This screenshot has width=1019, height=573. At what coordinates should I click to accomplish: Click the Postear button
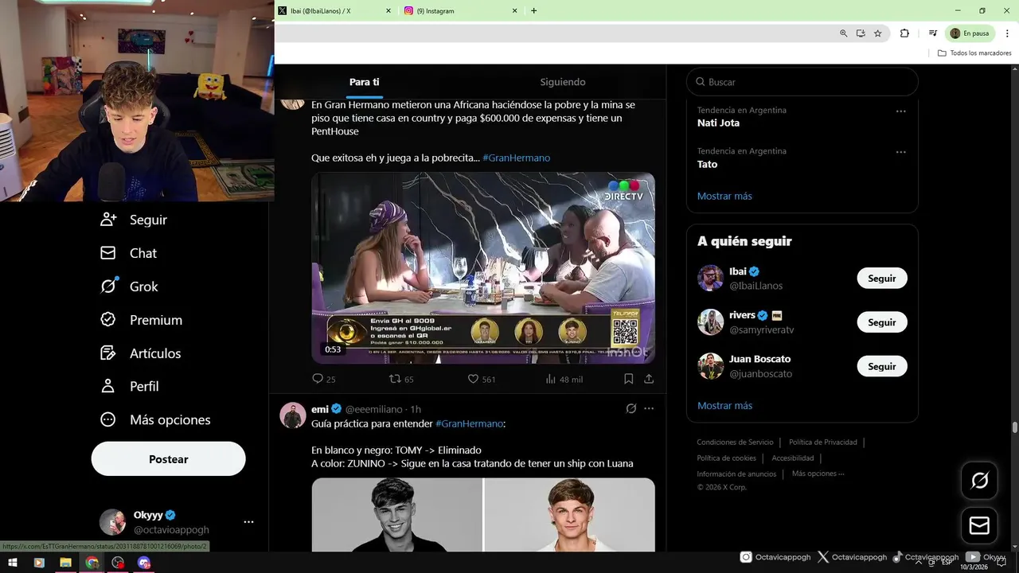pos(168,459)
